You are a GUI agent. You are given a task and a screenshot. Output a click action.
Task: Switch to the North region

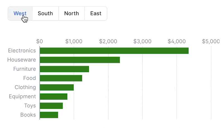pos(71,13)
